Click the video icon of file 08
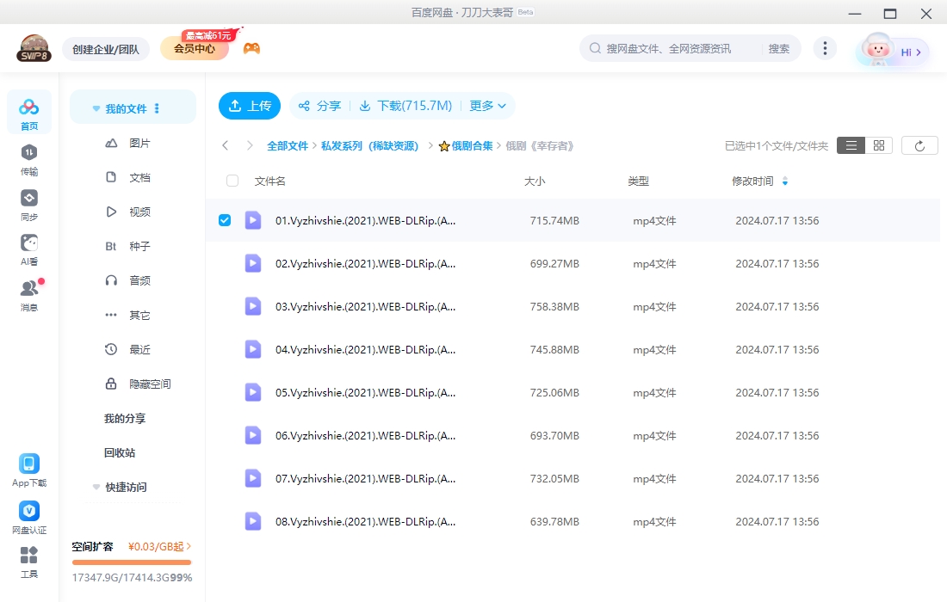Viewport: 947px width, 602px height. tap(253, 522)
